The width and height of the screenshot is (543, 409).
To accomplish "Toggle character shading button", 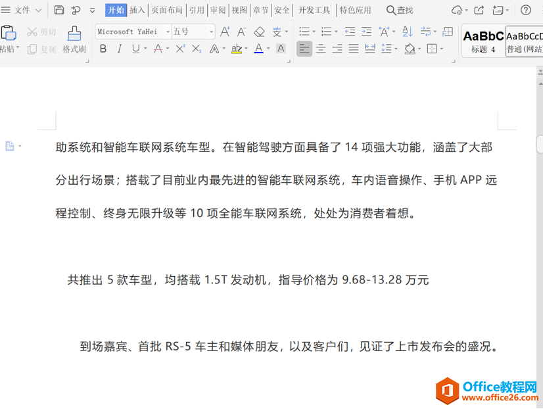I will click(x=281, y=49).
